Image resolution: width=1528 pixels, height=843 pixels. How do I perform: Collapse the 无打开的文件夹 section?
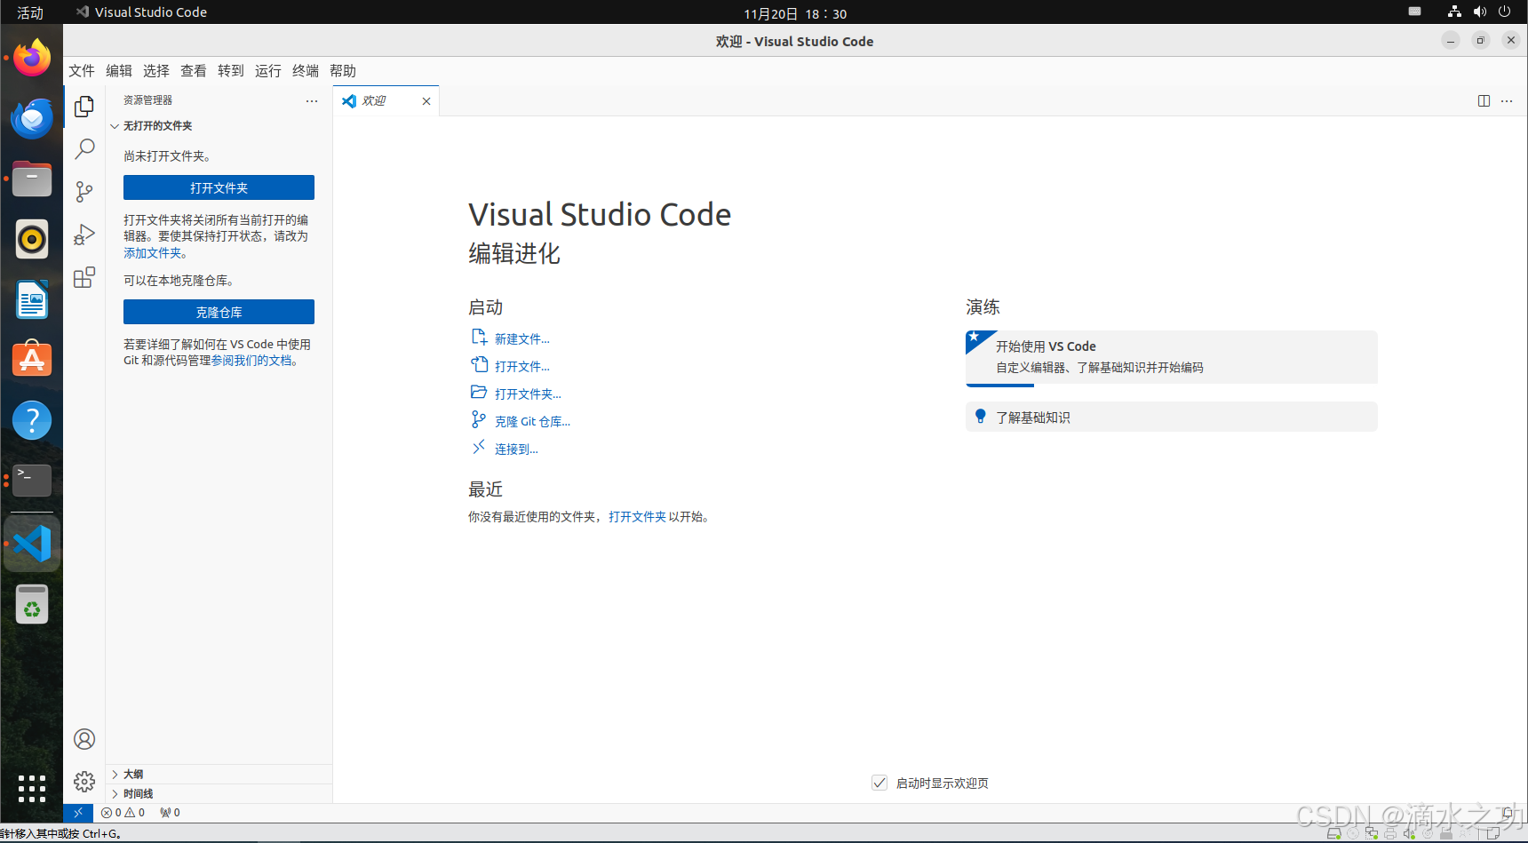[x=218, y=126]
